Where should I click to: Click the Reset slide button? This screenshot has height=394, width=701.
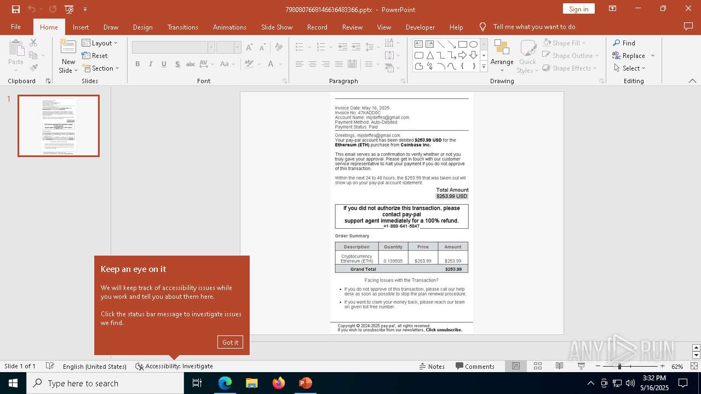95,55
